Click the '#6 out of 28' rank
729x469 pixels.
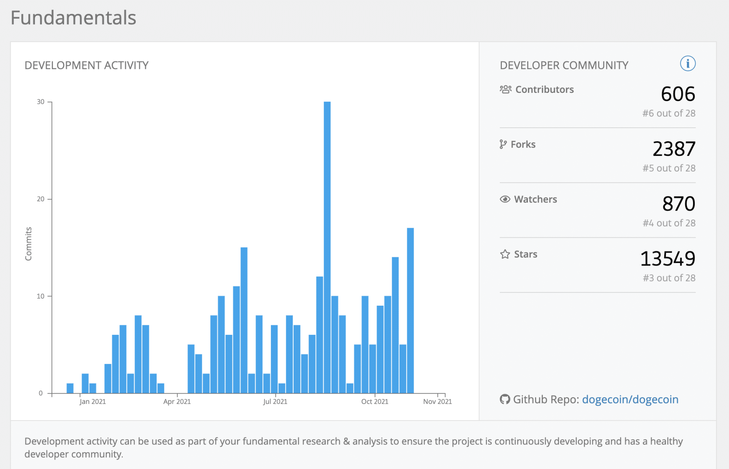pyautogui.click(x=669, y=113)
